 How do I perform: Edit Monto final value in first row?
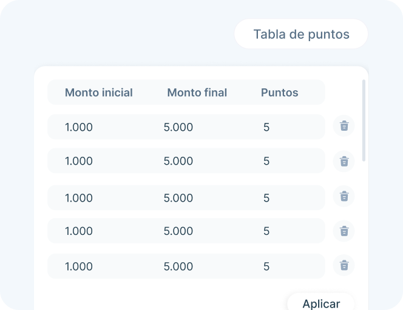click(x=178, y=127)
